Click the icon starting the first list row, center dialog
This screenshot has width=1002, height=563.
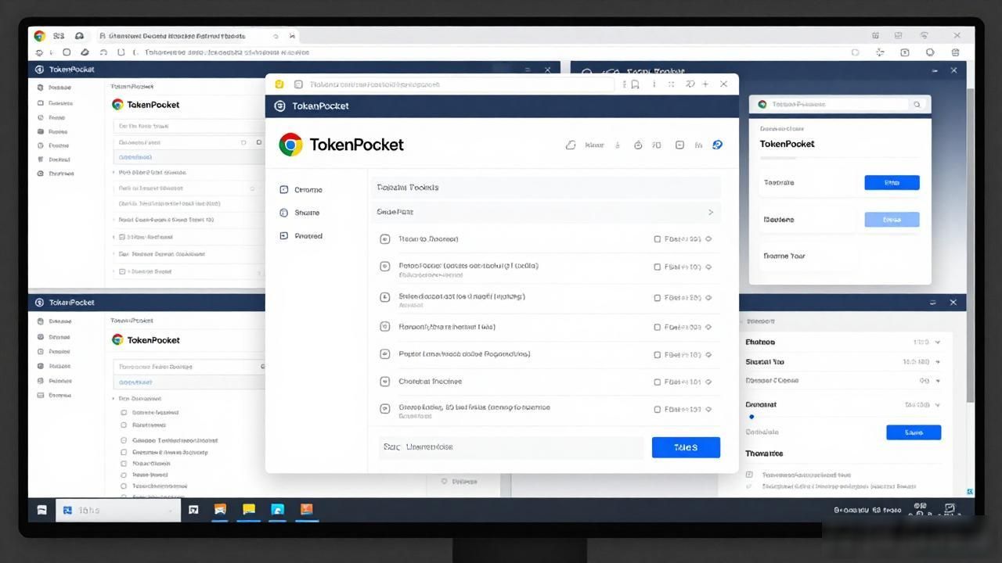click(x=384, y=239)
